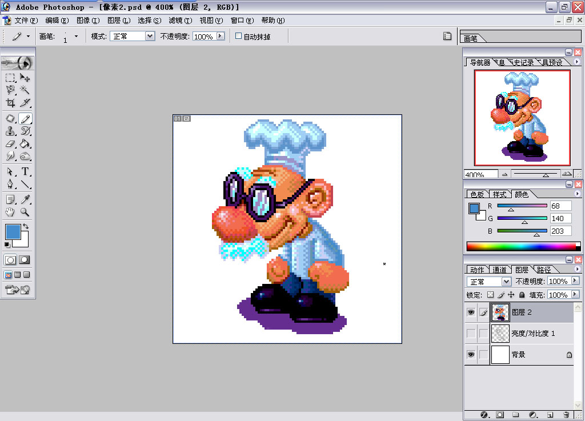Create new layer set folder

coord(516,415)
